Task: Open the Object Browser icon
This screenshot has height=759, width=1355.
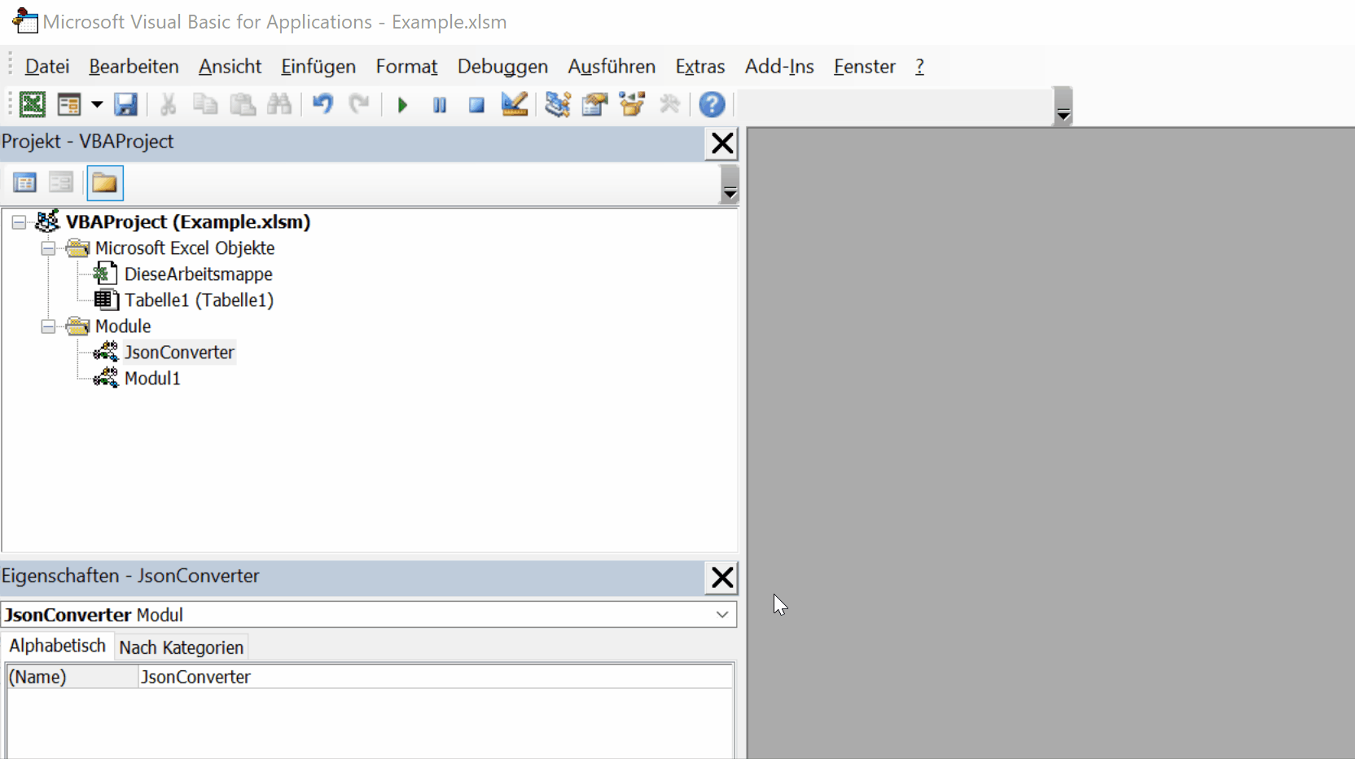Action: coord(632,104)
